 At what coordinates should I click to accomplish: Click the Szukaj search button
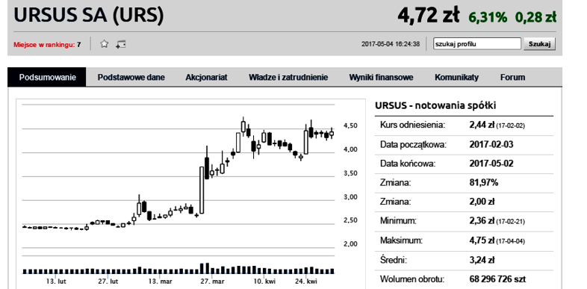[539, 44]
